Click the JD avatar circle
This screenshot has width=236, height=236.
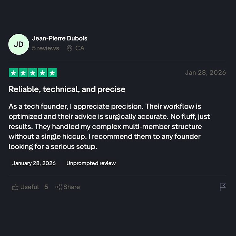pyautogui.click(x=19, y=44)
